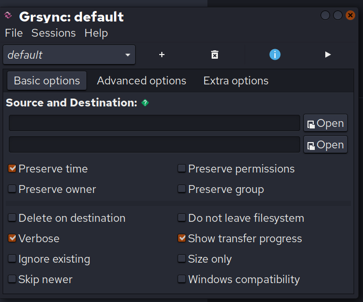Click the Grsync app icon in title bar
This screenshot has width=363, height=302.
click(x=8, y=16)
